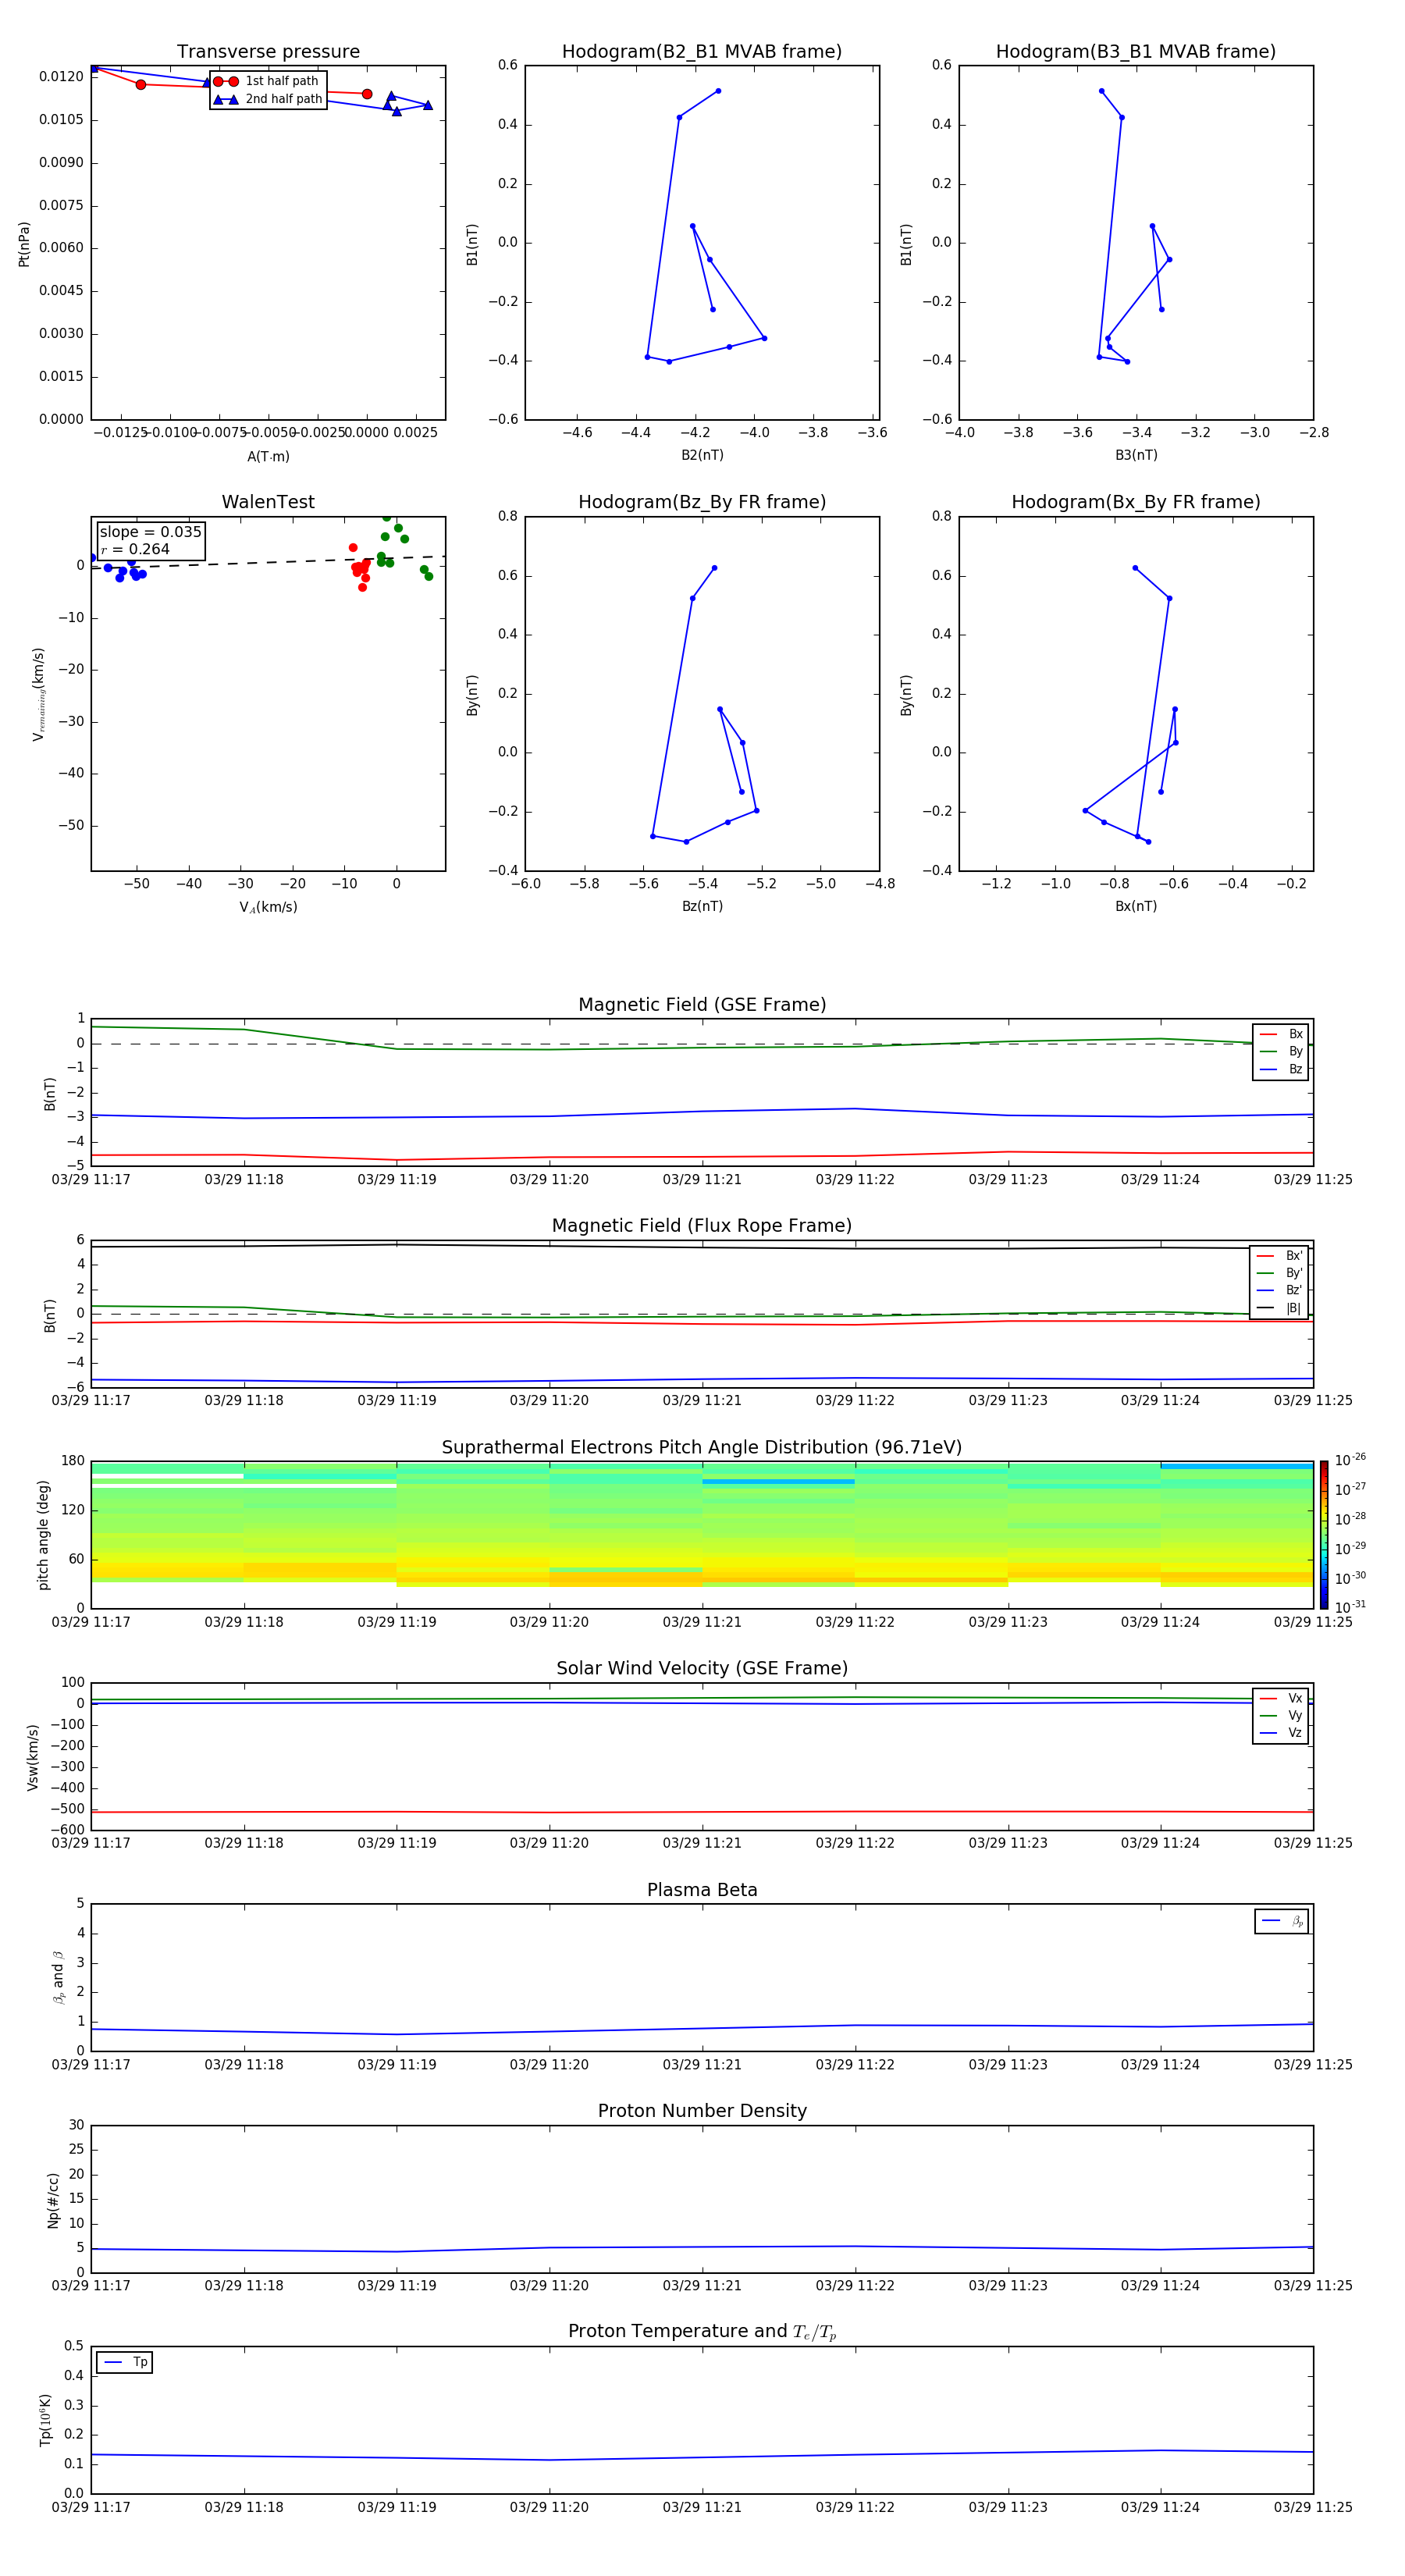1405x2576 pixels.
Task: Click the 'Proton Temperature and Te/Tp' title
Action: tap(702, 2331)
